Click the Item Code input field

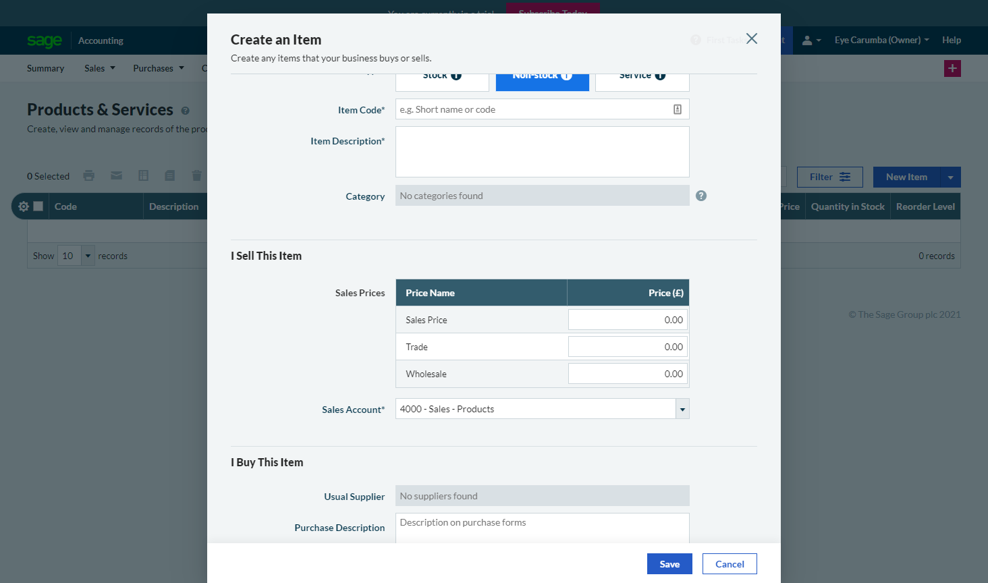(x=533, y=109)
